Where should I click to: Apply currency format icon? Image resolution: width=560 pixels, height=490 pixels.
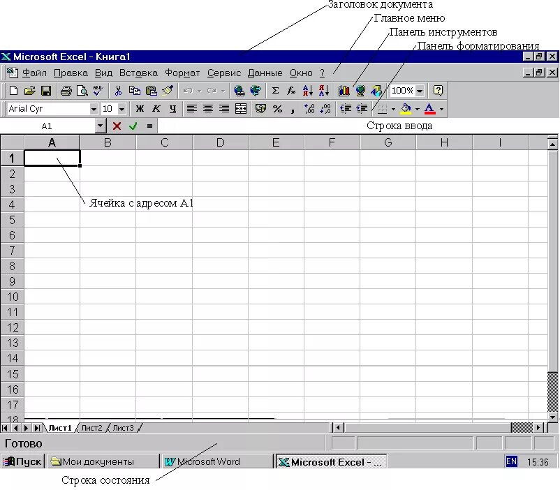point(260,109)
